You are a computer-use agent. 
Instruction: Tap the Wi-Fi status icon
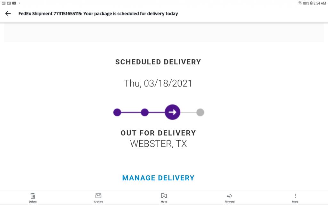click(x=300, y=3)
